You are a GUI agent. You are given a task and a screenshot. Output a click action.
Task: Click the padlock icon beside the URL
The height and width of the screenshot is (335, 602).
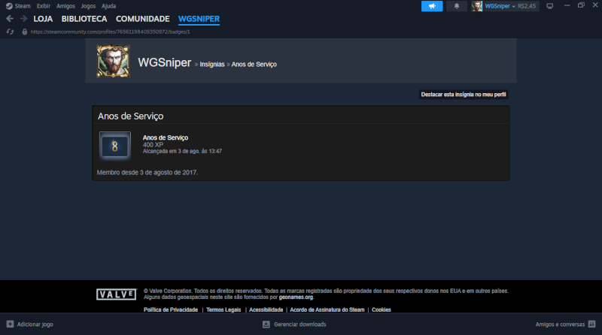25,32
